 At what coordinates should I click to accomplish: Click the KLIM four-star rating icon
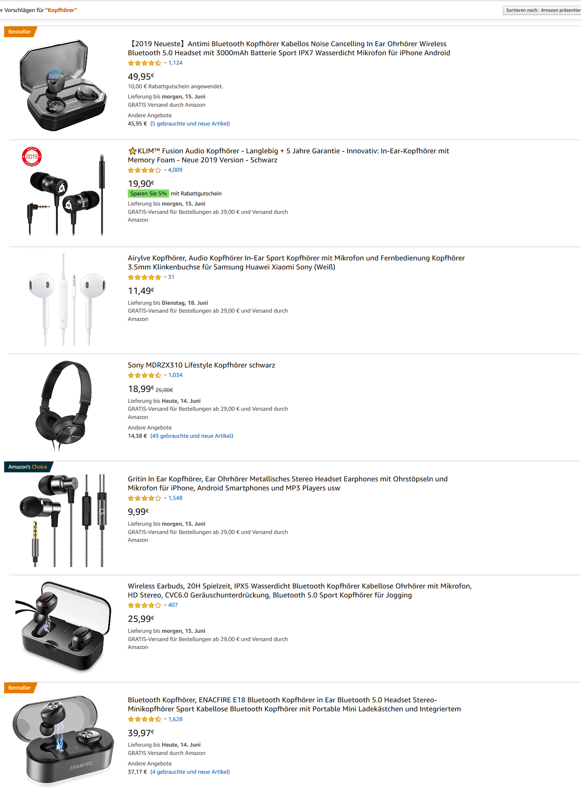pos(145,170)
